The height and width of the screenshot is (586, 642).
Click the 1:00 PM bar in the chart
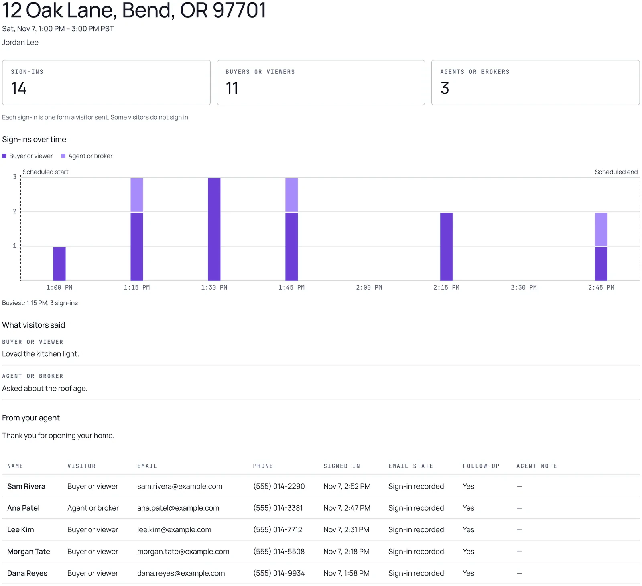coord(59,264)
